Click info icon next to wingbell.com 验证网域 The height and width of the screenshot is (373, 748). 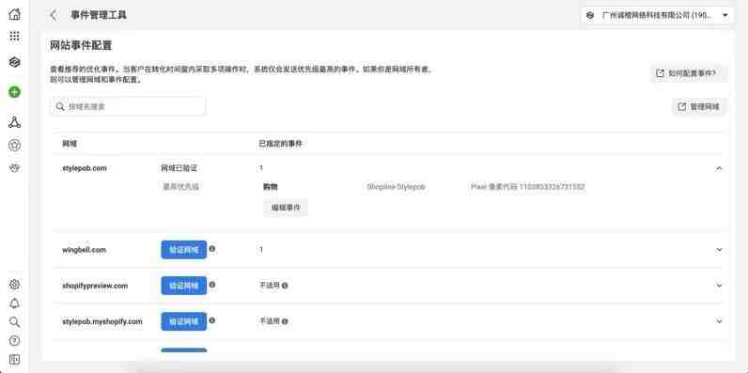tap(212, 248)
